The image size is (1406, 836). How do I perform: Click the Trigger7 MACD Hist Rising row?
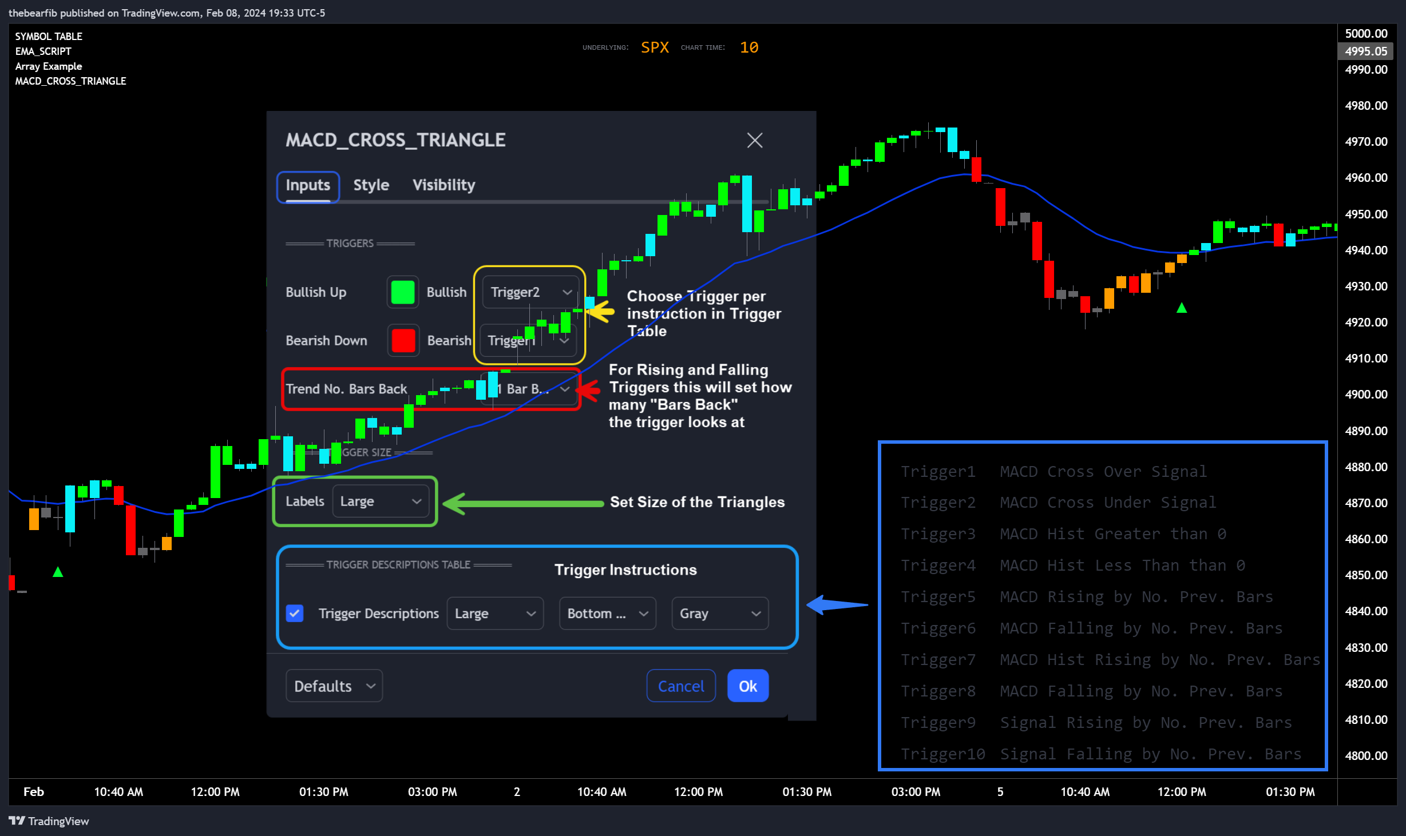click(x=1110, y=659)
